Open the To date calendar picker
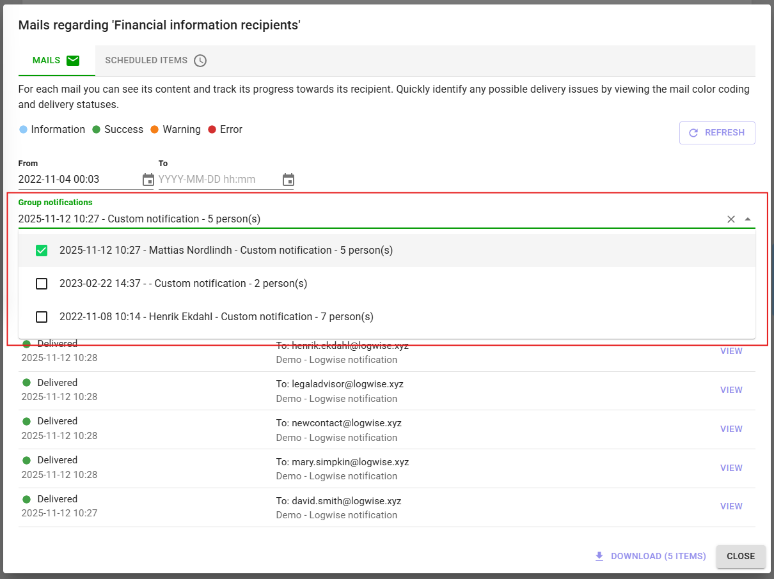The image size is (774, 579). tap(288, 180)
